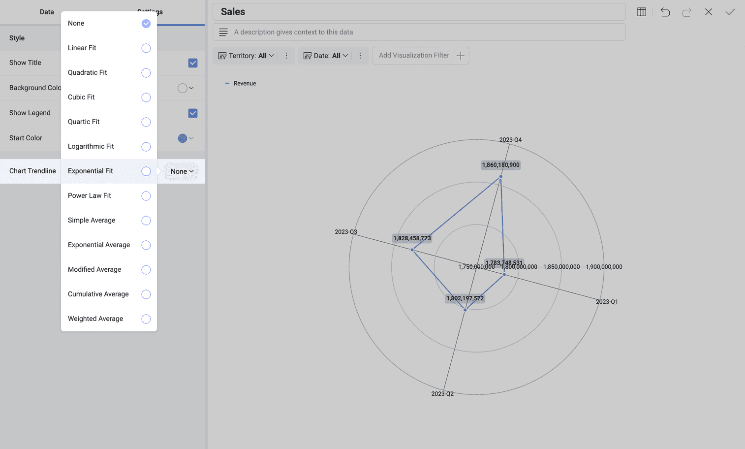
Task: Toggle the Show Title checkbox
Action: [193, 63]
